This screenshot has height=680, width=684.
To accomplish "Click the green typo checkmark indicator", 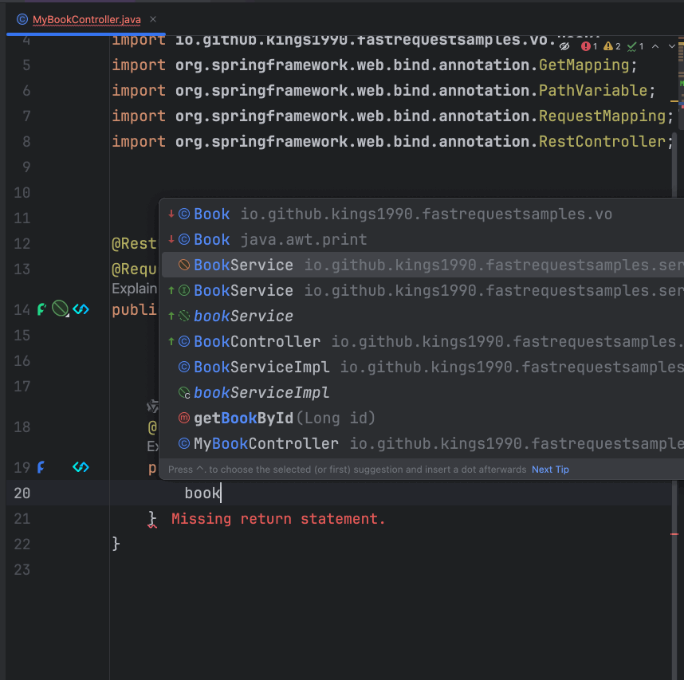I will (x=635, y=46).
